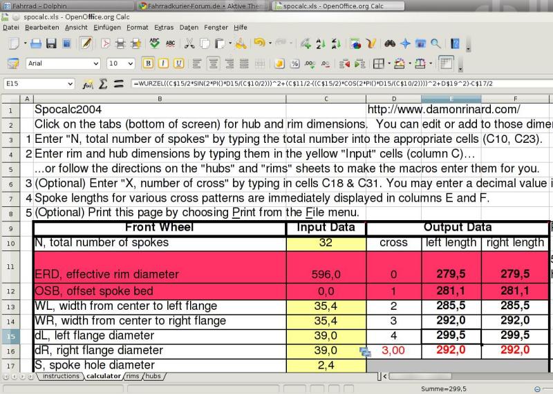Apply percent number format
Image resolution: width=553 pixels, height=394 pixels.
click(x=295, y=63)
